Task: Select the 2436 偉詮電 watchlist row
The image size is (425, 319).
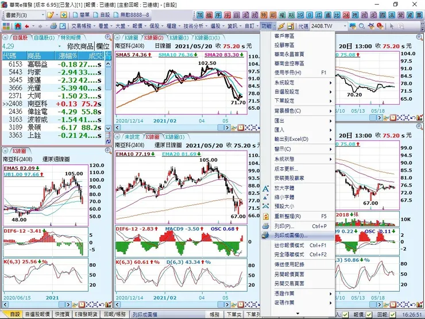Action: (53, 112)
